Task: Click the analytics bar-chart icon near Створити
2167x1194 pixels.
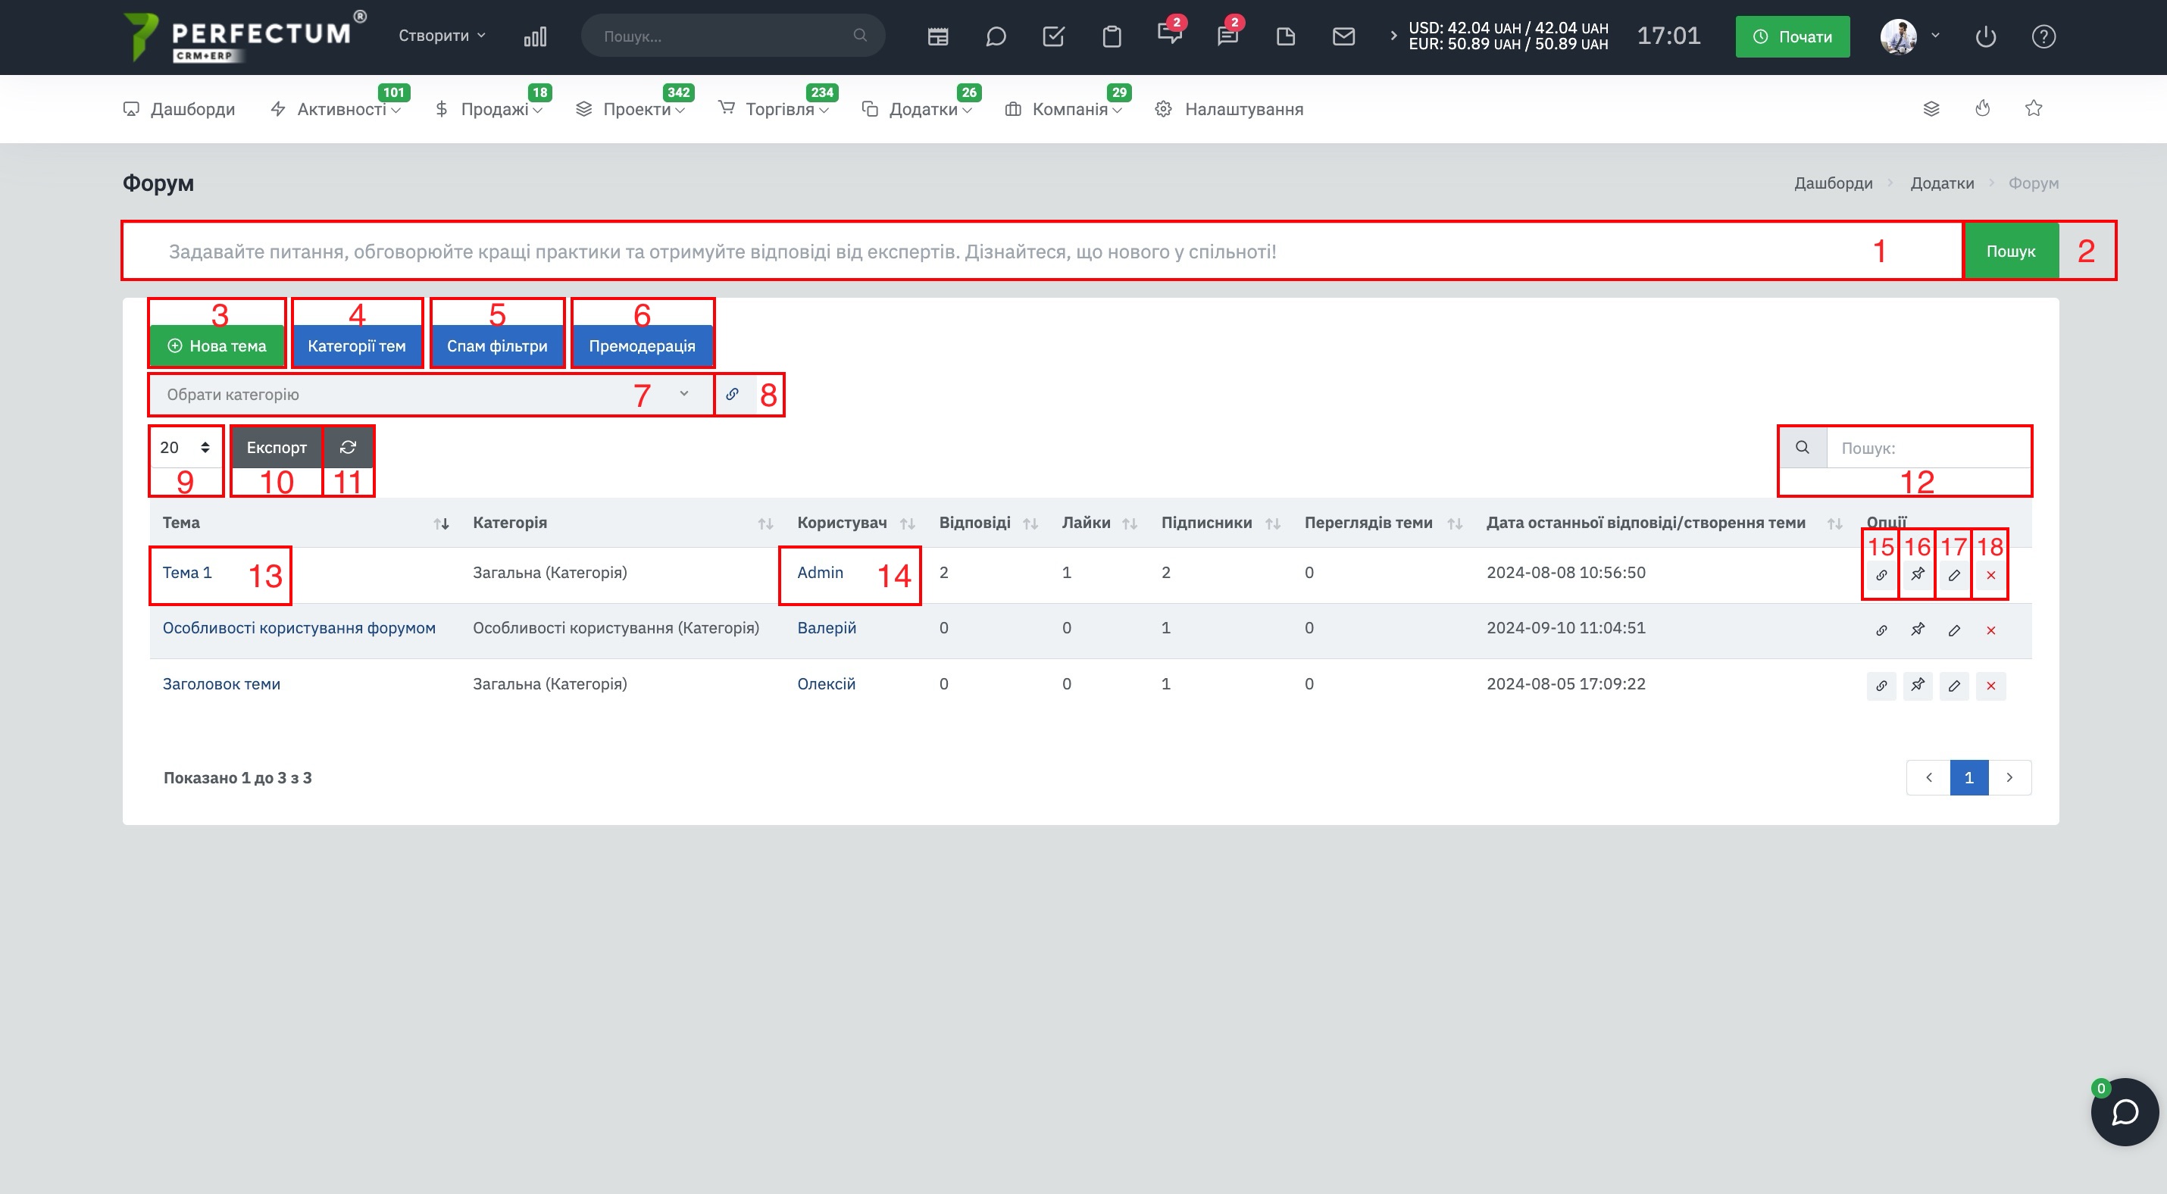Action: point(535,36)
